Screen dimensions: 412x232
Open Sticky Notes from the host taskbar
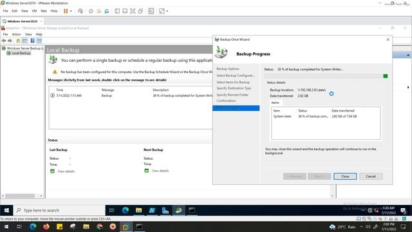(x=60, y=226)
